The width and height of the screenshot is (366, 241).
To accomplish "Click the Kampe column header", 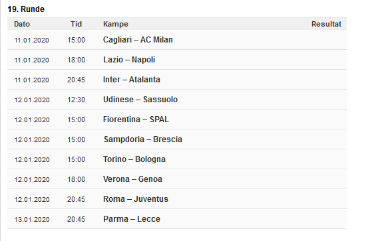I will [116, 24].
